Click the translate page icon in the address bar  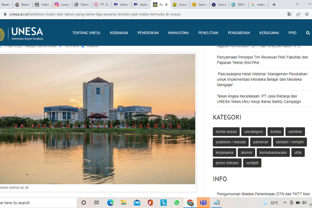pos(289,14)
